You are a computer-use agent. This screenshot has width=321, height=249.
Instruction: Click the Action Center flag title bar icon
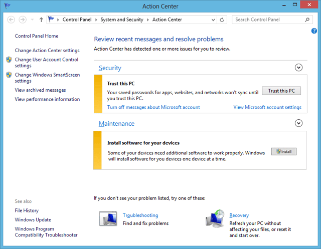[x=8, y=6]
